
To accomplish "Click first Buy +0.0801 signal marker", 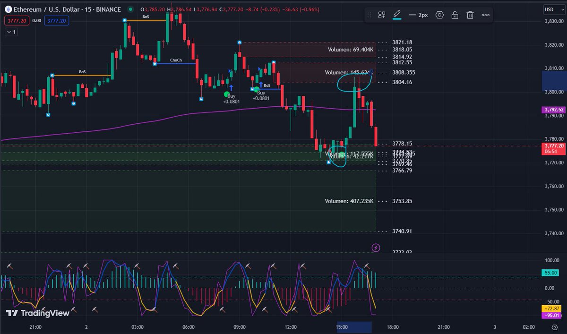I will [232, 98].
